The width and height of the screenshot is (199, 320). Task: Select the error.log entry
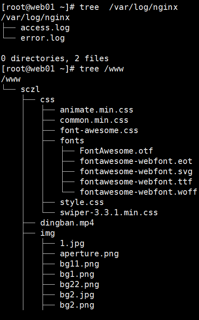pos(43,38)
